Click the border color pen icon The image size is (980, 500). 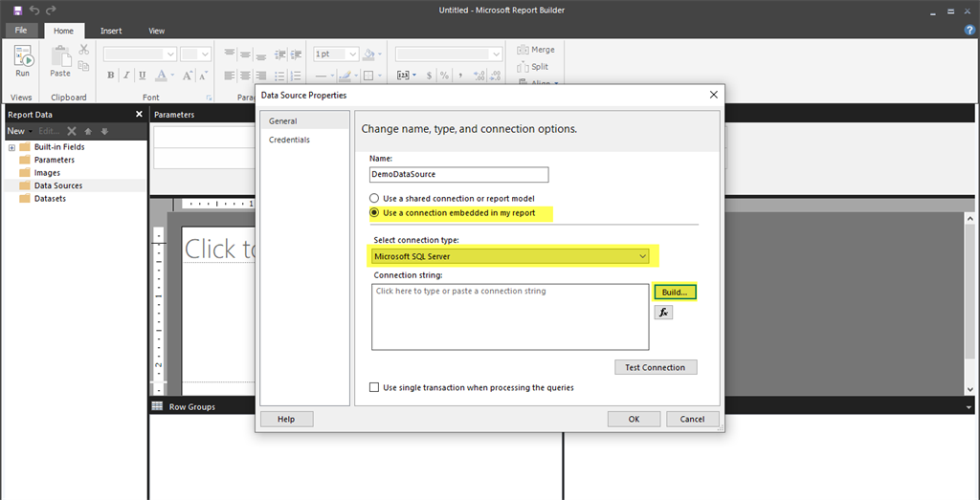pos(345,76)
